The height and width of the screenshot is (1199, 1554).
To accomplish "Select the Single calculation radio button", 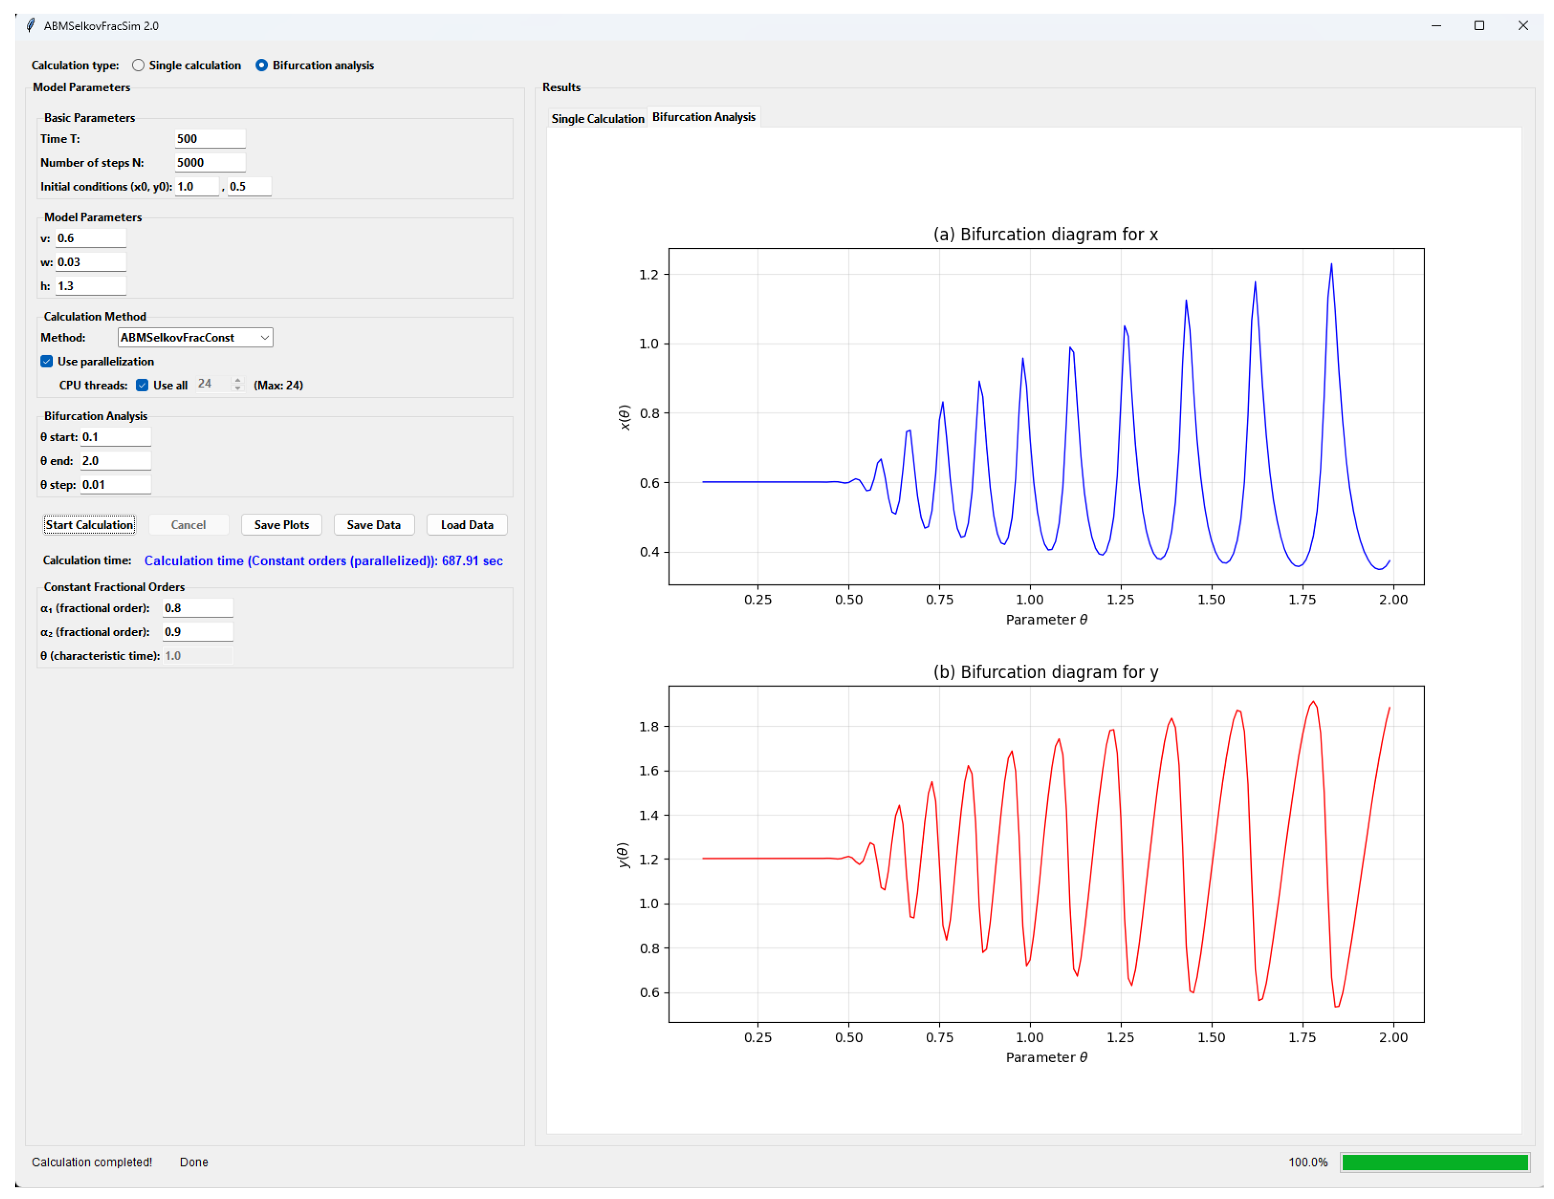I will pyautogui.click(x=138, y=65).
